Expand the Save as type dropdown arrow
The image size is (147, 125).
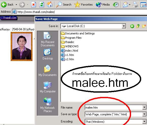pos(144,114)
